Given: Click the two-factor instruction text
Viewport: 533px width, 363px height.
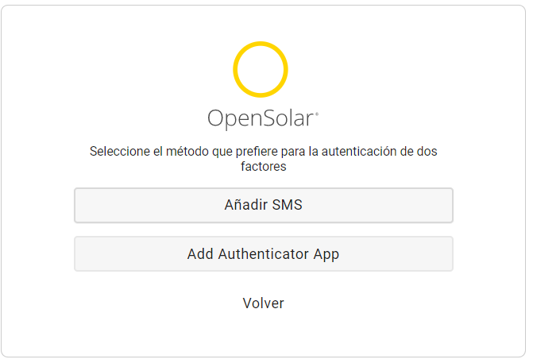Looking at the screenshot, I should 264,159.
